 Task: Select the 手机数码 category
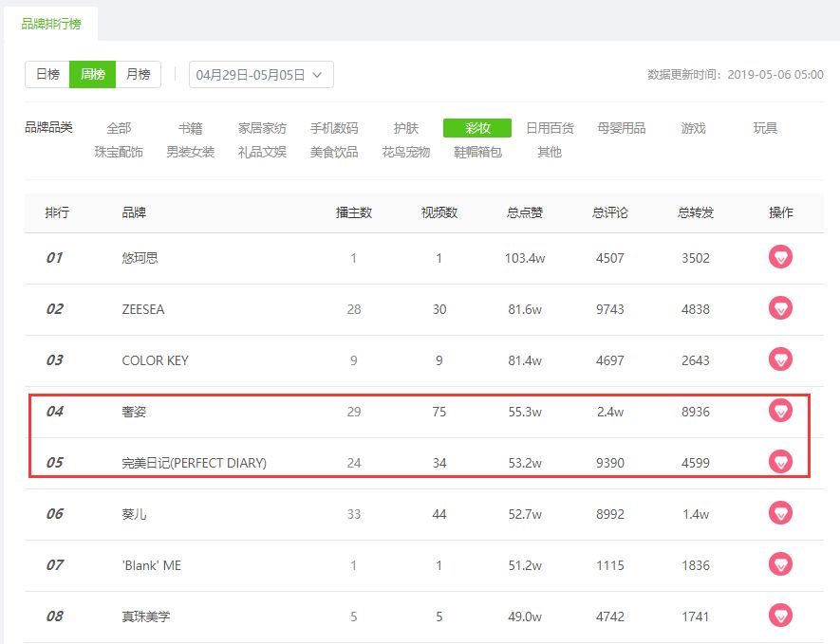coord(334,128)
